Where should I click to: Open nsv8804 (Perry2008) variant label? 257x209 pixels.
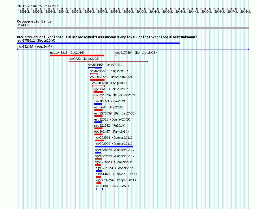click(113, 186)
